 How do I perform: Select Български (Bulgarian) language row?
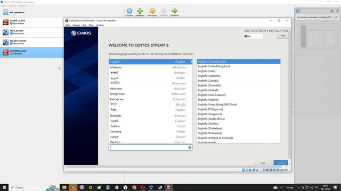tap(150, 99)
